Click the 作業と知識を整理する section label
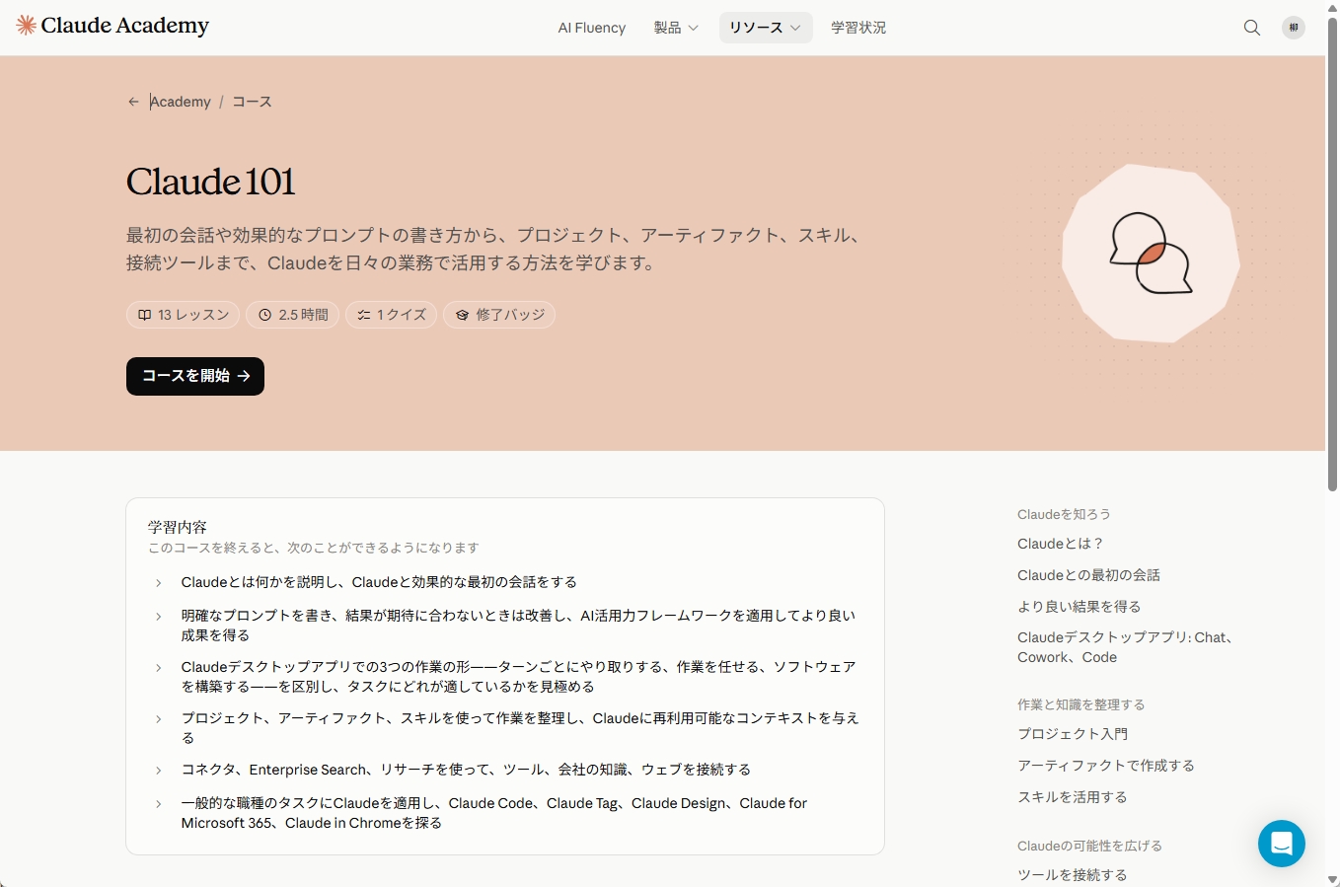1340x887 pixels. tap(1081, 704)
